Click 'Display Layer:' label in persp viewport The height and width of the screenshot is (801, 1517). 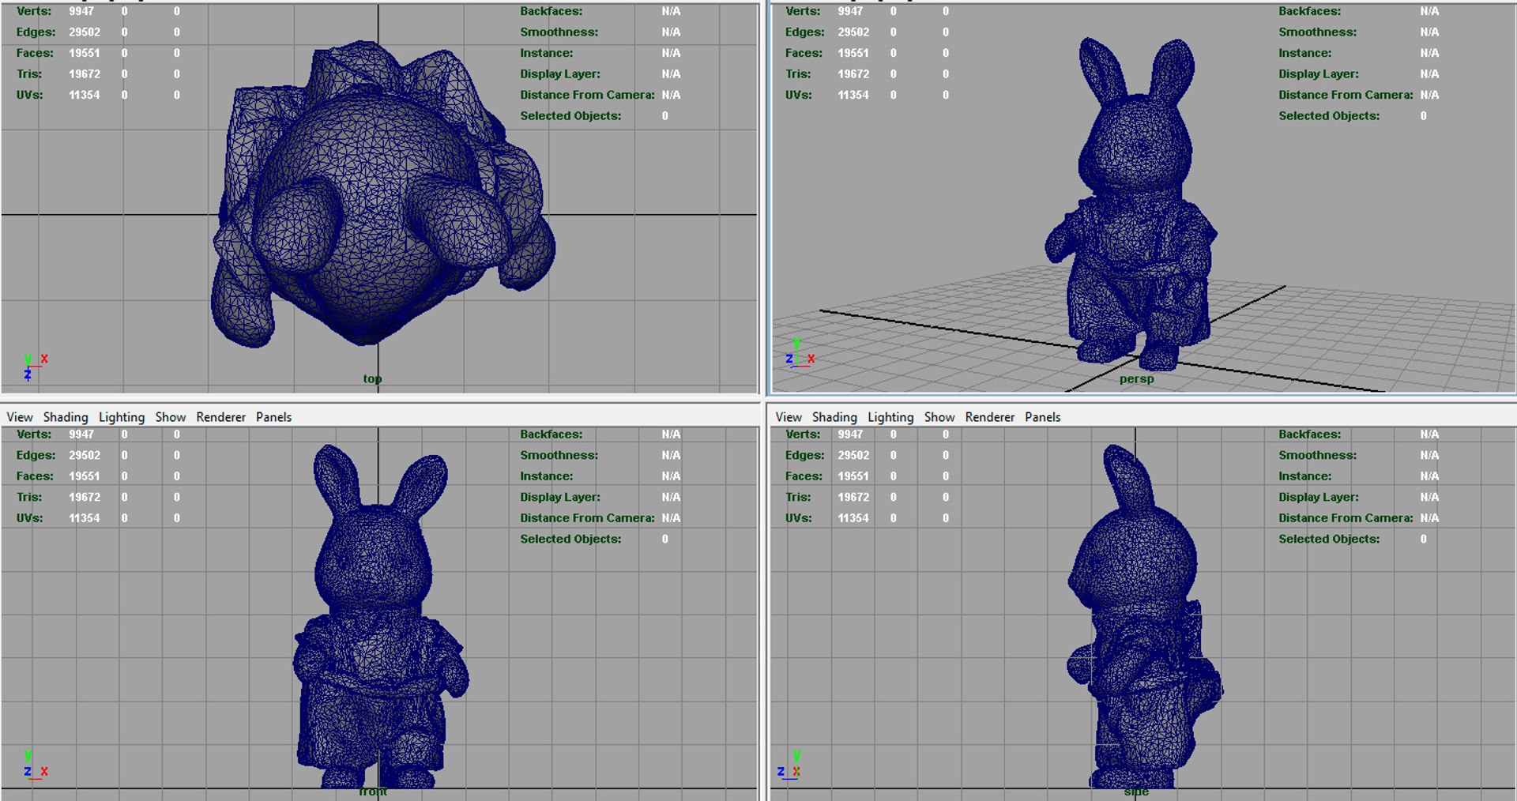coord(1319,73)
